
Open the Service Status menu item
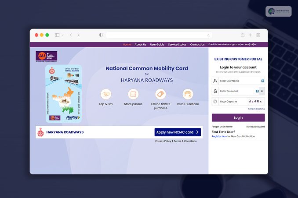point(177,45)
